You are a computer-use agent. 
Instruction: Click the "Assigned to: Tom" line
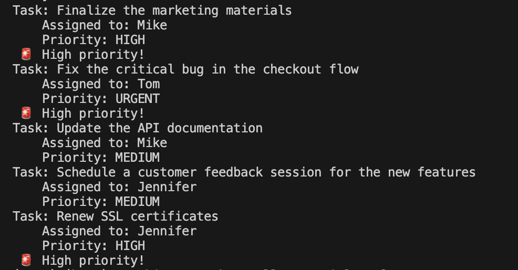(x=101, y=84)
